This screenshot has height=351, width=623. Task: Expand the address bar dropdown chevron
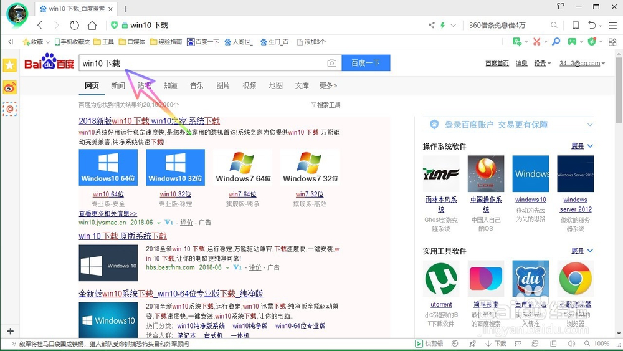[x=454, y=25]
